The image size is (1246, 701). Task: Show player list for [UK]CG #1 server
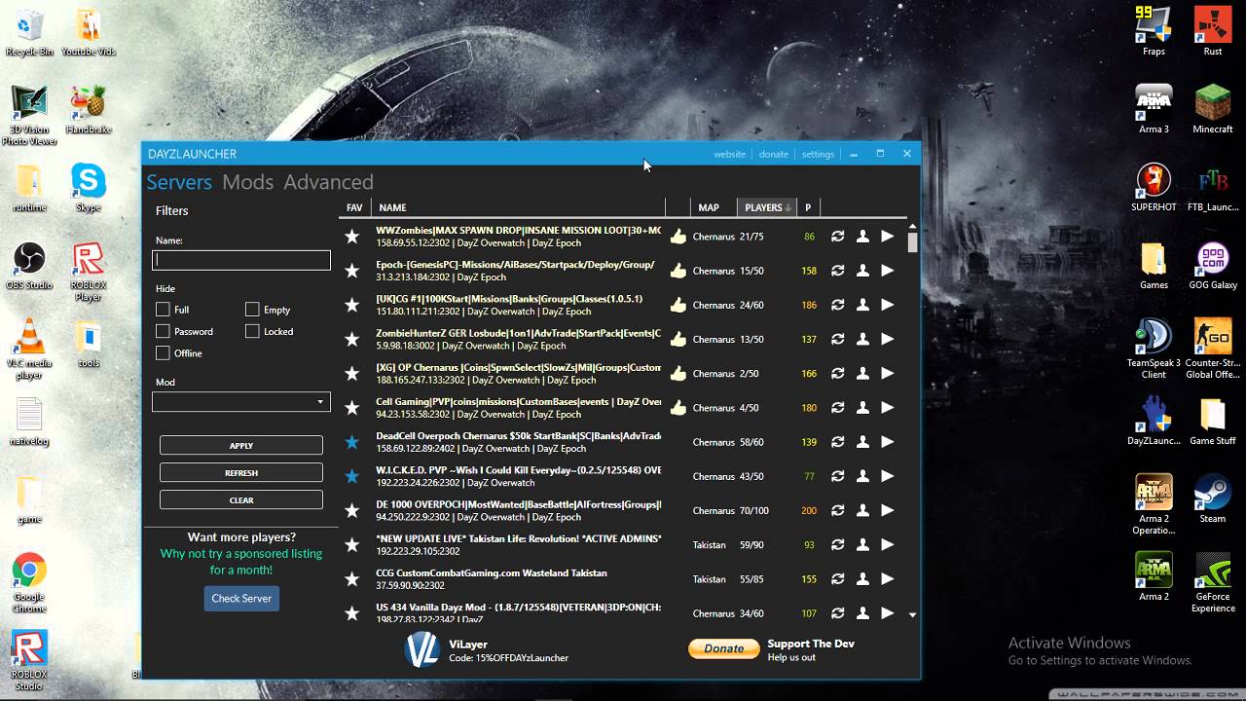pos(862,305)
